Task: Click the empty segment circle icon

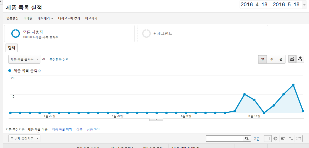Action: [146, 33]
